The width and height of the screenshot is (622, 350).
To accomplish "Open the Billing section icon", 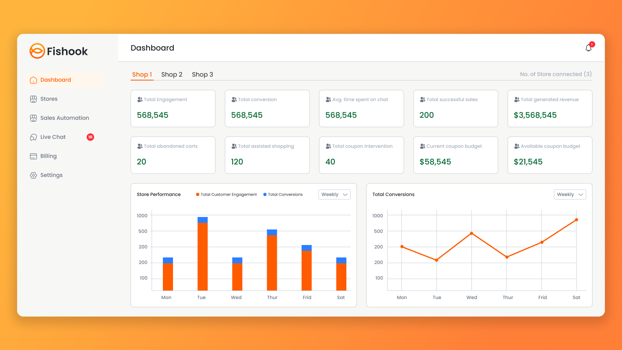I will coord(33,156).
